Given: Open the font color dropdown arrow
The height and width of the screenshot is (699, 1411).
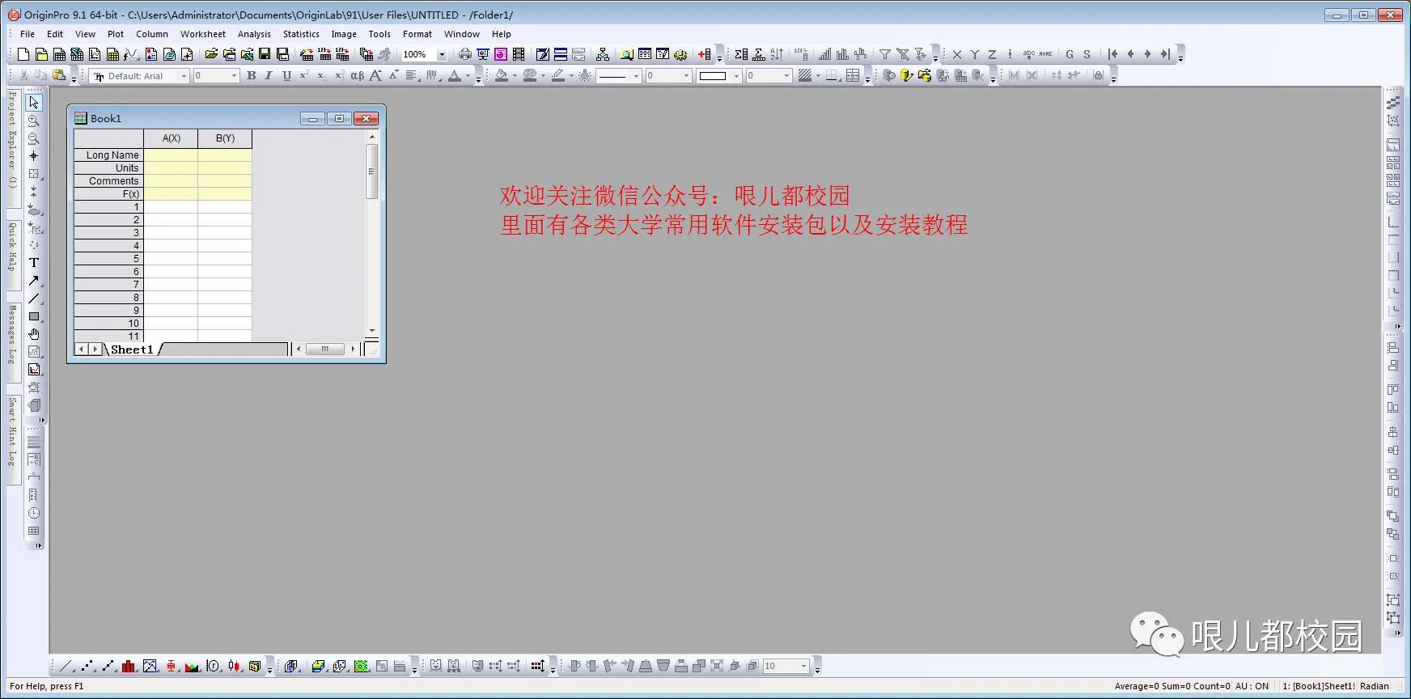Looking at the screenshot, I should (468, 76).
